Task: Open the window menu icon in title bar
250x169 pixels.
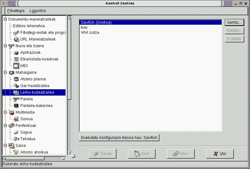Action: 4,3
